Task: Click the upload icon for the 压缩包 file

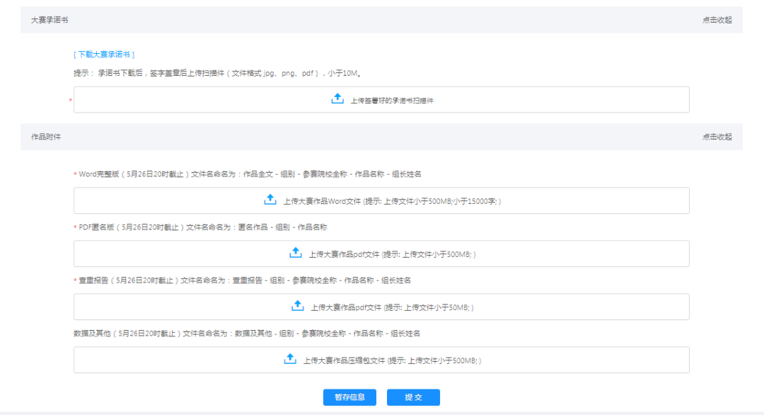Action: click(290, 359)
